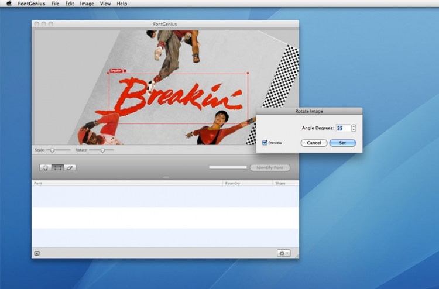Open the File menu

click(55, 4)
